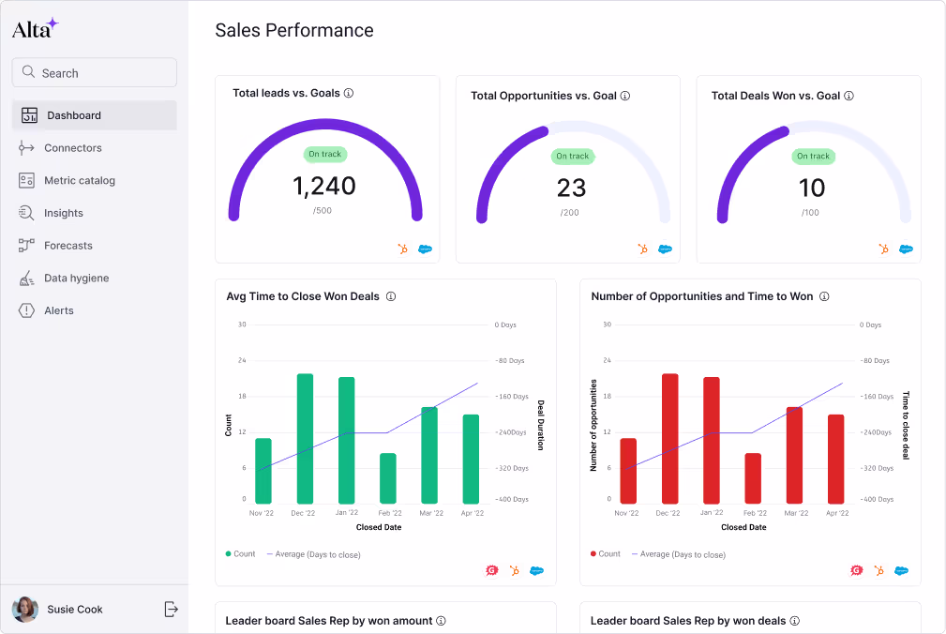Viewport: 946px width, 634px height.
Task: Open the Alerts panel
Action: [59, 310]
